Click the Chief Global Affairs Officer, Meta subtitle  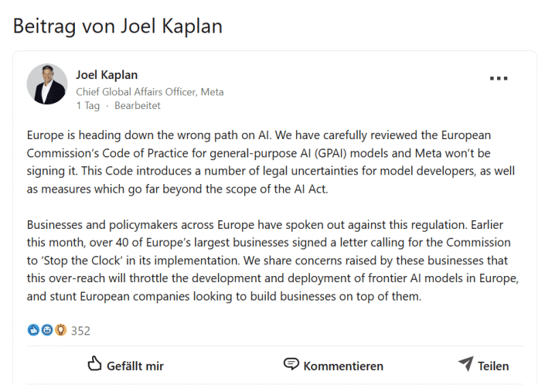[150, 92]
